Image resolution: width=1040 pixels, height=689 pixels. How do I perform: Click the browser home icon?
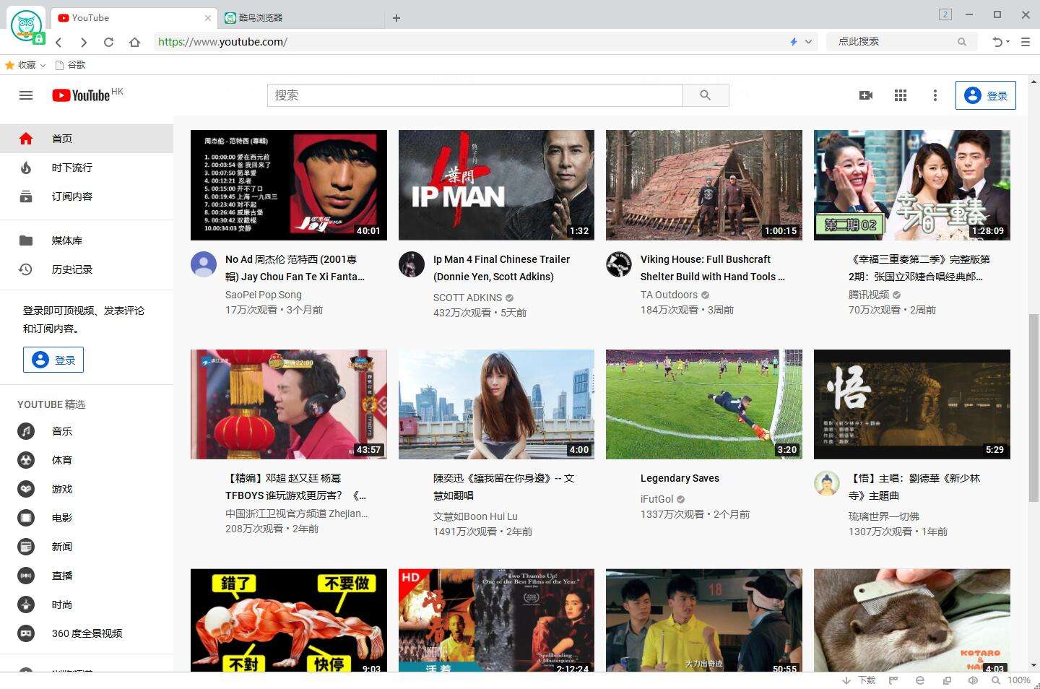(x=134, y=42)
